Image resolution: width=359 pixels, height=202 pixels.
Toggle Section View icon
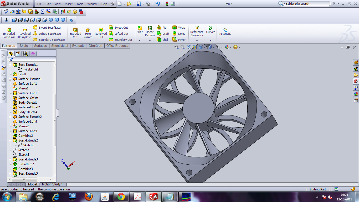pyautogui.click(x=195, y=47)
